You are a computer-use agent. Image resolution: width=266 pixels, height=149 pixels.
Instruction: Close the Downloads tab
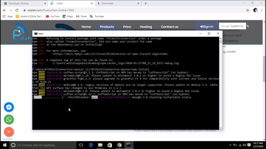(x=138, y=3)
